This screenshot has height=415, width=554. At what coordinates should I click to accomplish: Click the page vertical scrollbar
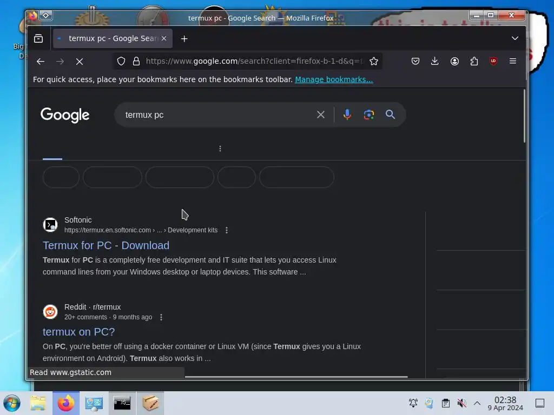[x=524, y=117]
